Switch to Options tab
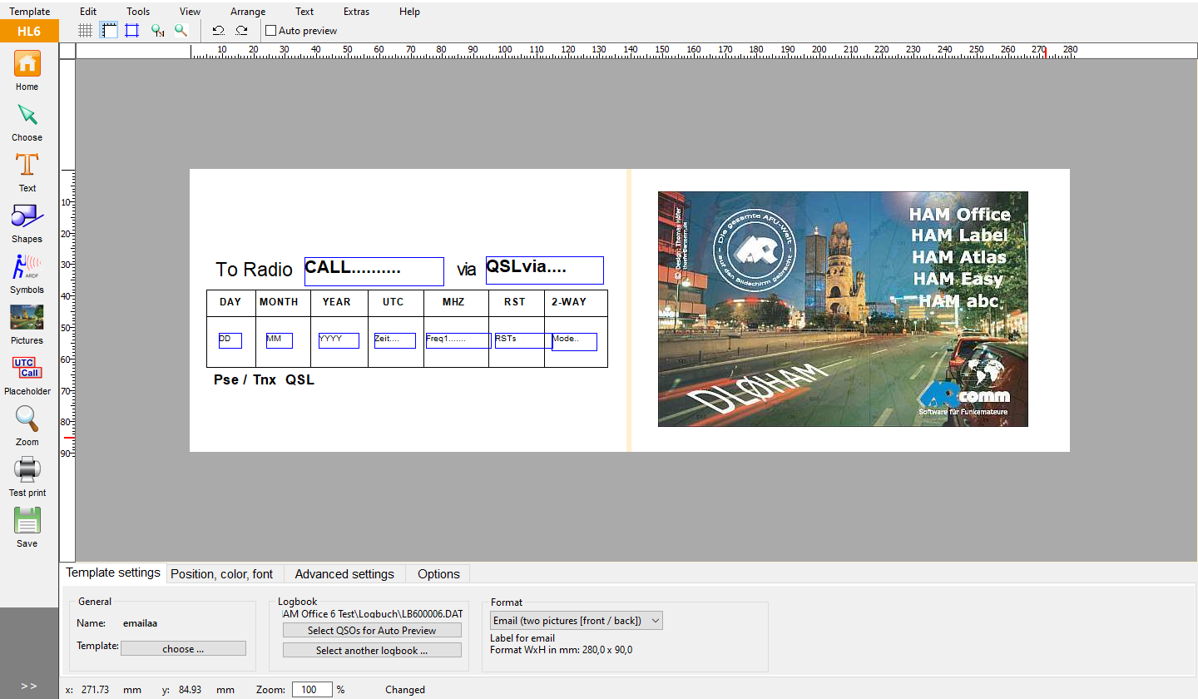The height and width of the screenshot is (699, 1198). [x=438, y=574]
